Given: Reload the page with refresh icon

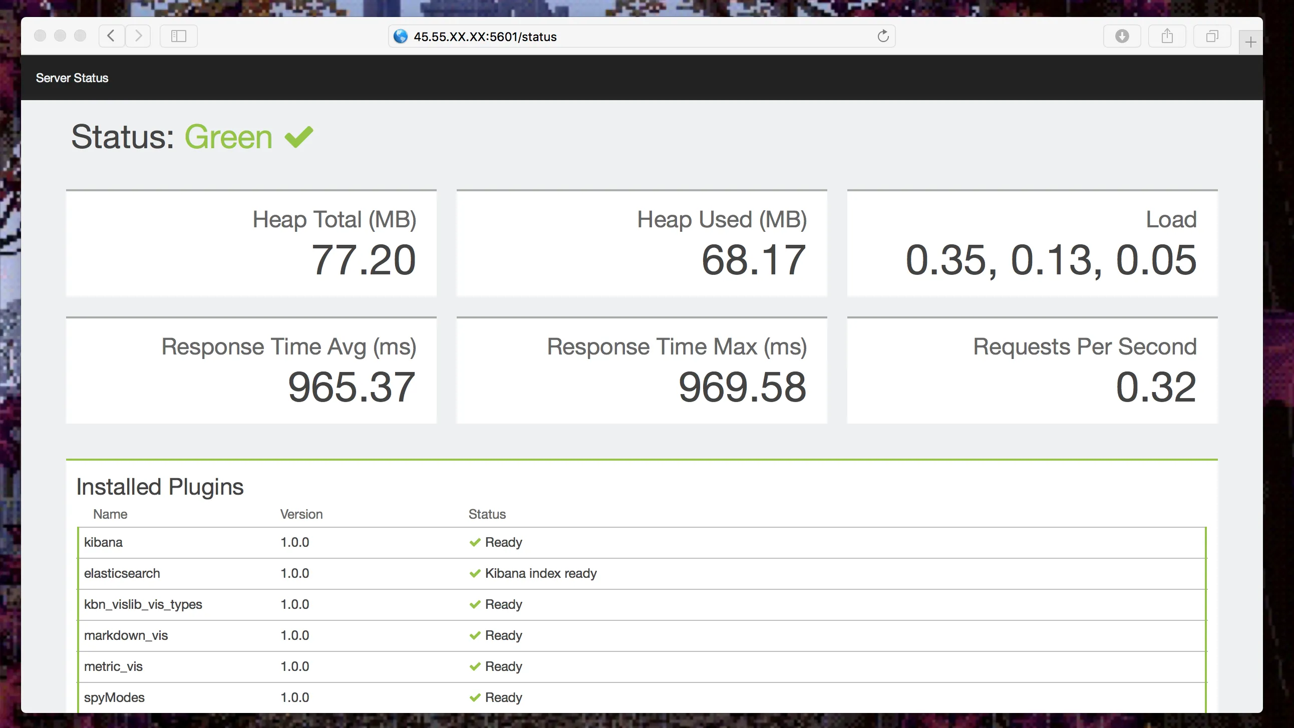Looking at the screenshot, I should click(882, 36).
